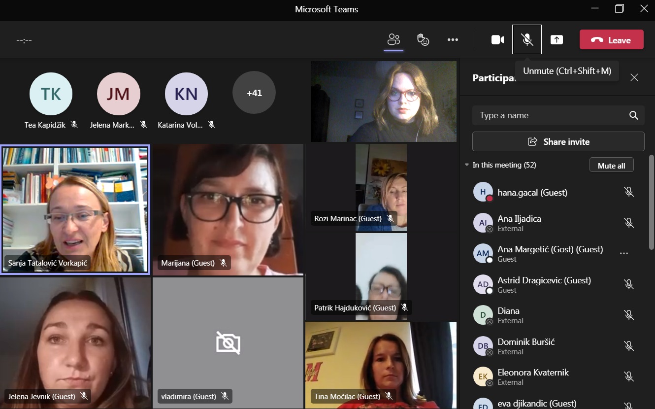
Task: Click muted mic icon for Ana Iljadica
Action: click(628, 223)
